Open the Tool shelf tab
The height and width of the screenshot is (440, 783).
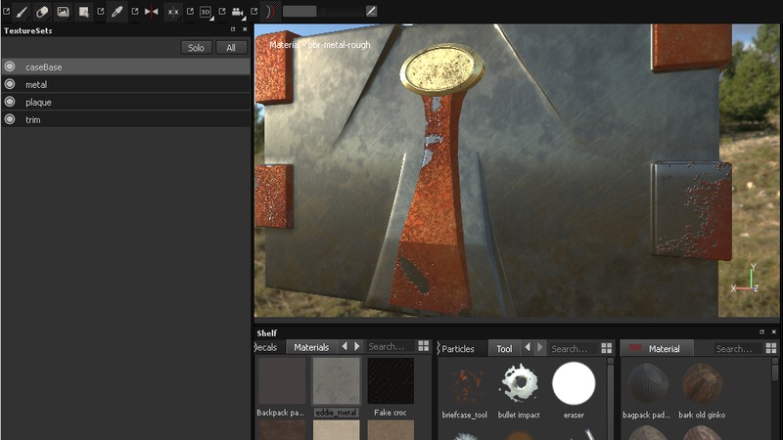[504, 348]
